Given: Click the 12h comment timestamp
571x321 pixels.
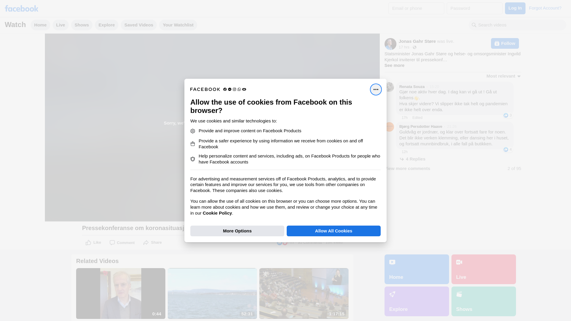Looking at the screenshot, I should click(x=405, y=152).
